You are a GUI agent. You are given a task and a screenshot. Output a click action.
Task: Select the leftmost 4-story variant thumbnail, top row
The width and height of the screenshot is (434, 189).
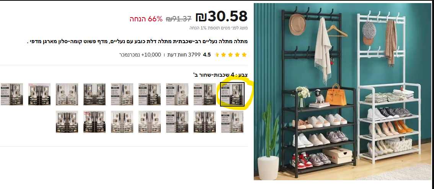pyautogui.click(x=12, y=94)
